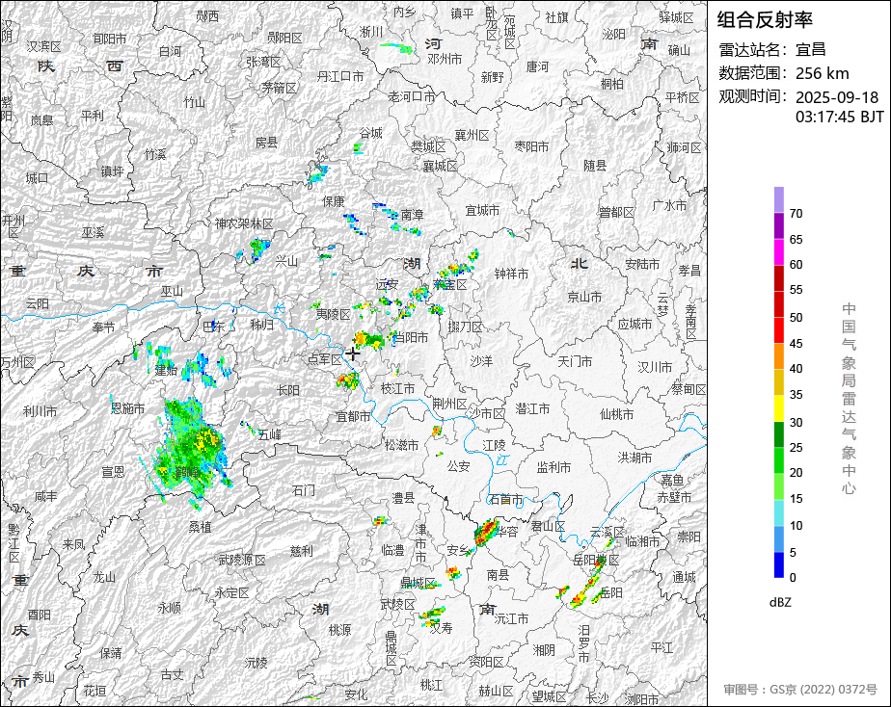Pick the lavender above-70 dBZ legend swatch
This screenshot has width=891, height=707.
coord(778,199)
